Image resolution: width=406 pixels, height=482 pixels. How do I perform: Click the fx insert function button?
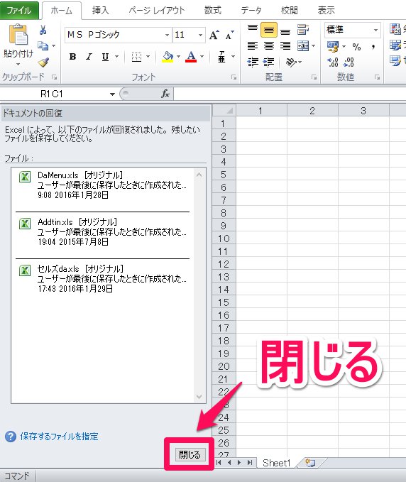[x=165, y=94]
